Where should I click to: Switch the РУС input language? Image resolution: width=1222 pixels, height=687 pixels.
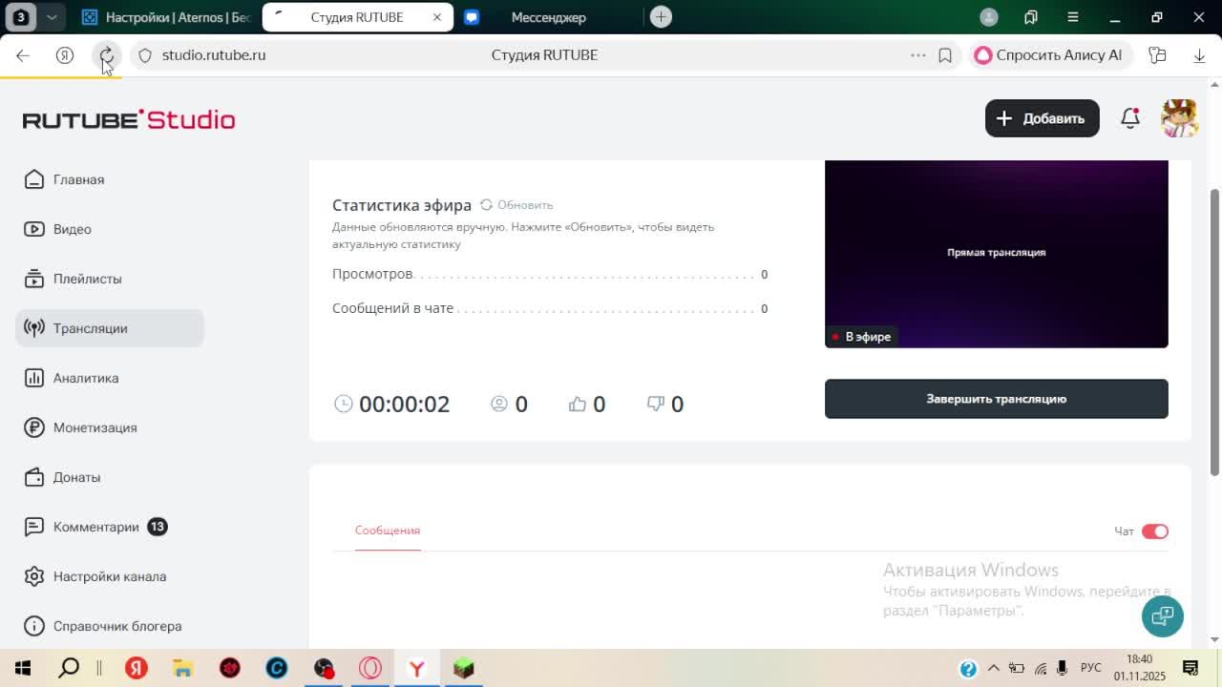point(1091,668)
